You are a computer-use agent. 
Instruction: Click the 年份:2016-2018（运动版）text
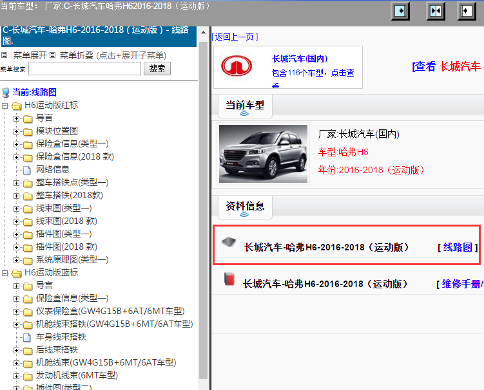click(x=371, y=170)
